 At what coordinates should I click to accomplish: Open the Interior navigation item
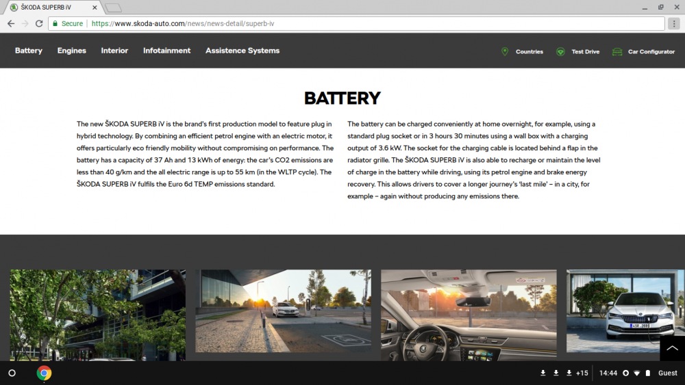click(114, 51)
